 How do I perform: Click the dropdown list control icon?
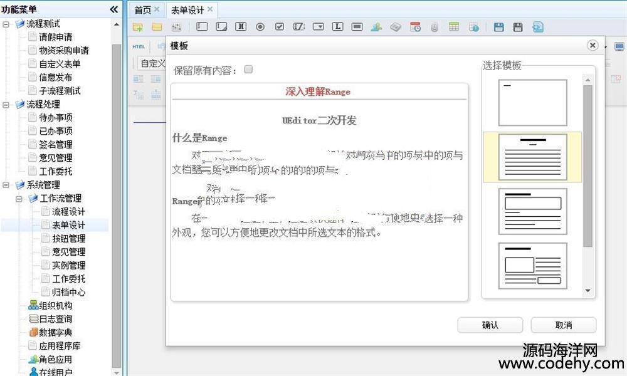(319, 27)
